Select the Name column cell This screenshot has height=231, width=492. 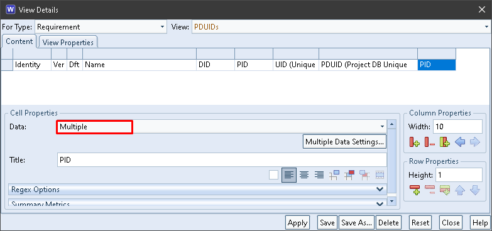pos(139,65)
